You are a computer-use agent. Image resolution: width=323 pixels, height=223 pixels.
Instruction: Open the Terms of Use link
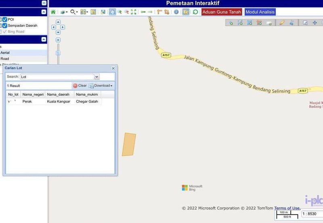click(287, 208)
